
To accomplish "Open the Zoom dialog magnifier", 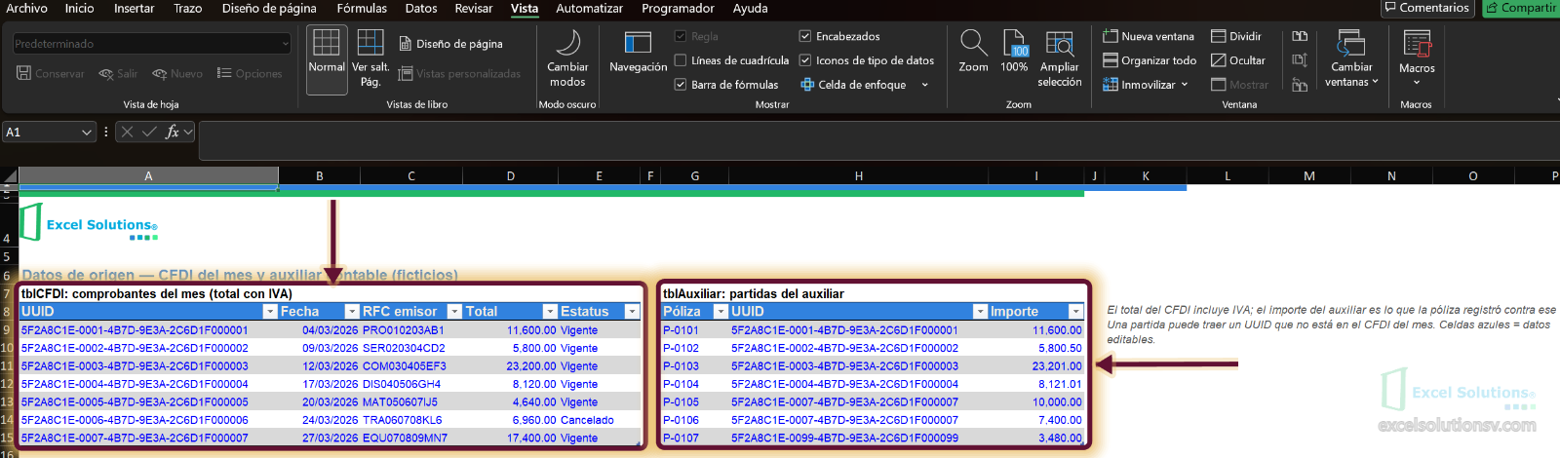I will (x=973, y=52).
